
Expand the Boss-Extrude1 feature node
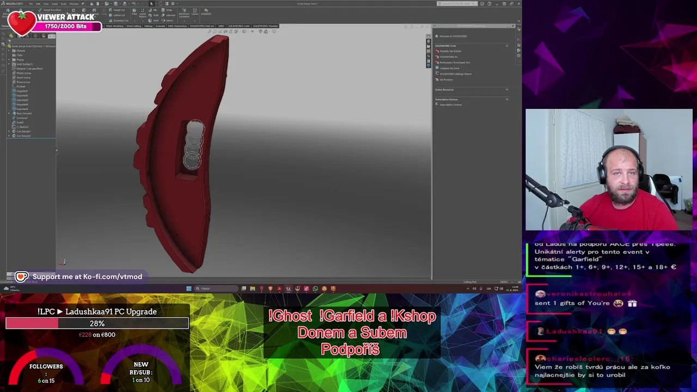(9, 113)
